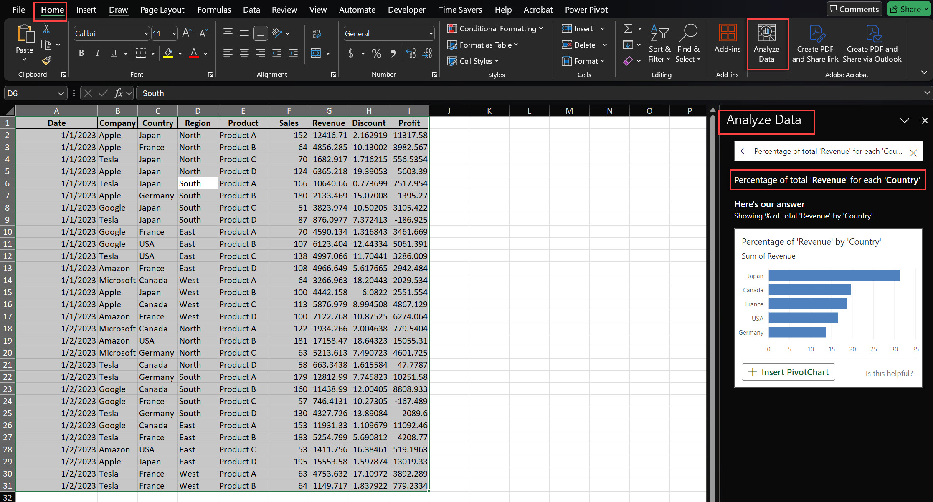Click Increase Decimal icon
Screen dimensions: 933x502
[411, 53]
